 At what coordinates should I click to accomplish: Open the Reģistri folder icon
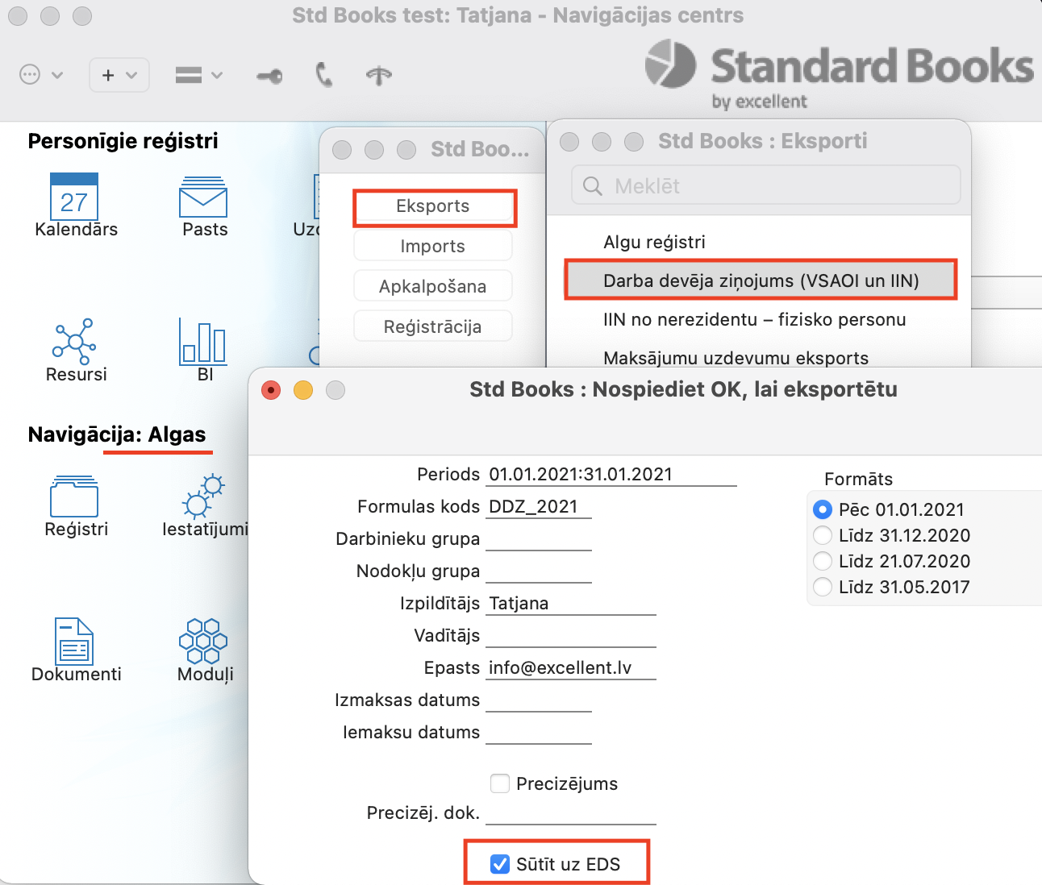point(74,497)
